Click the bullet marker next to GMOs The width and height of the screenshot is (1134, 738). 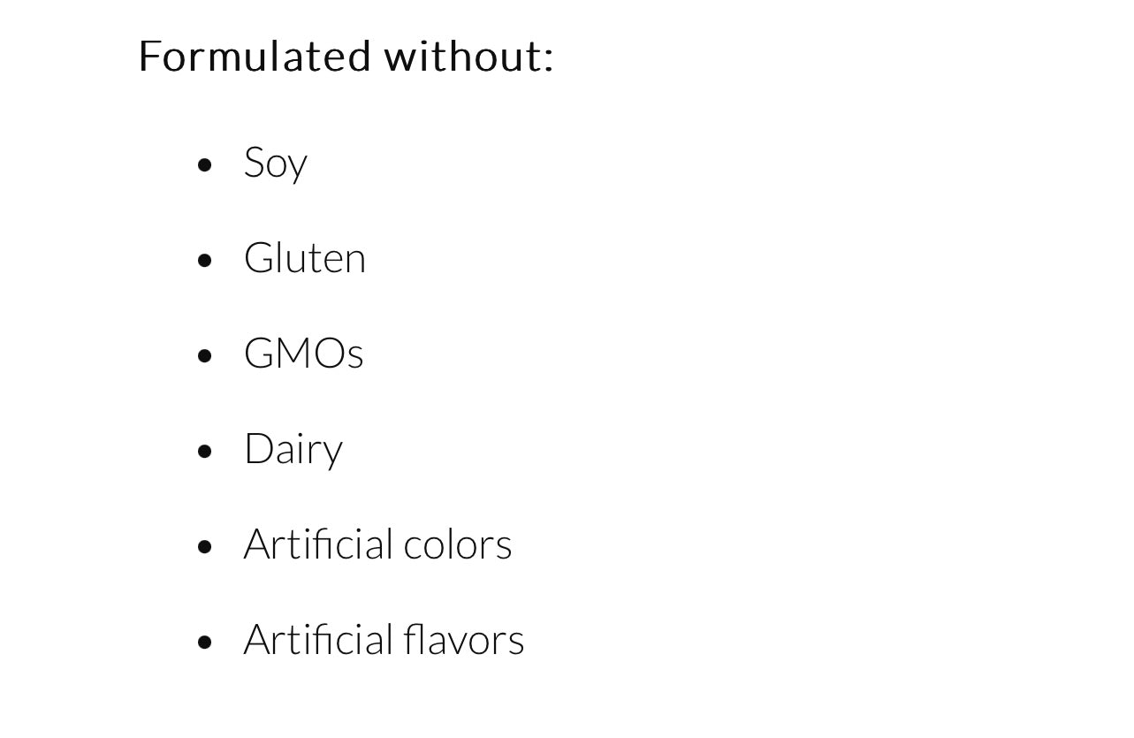pyautogui.click(x=205, y=355)
